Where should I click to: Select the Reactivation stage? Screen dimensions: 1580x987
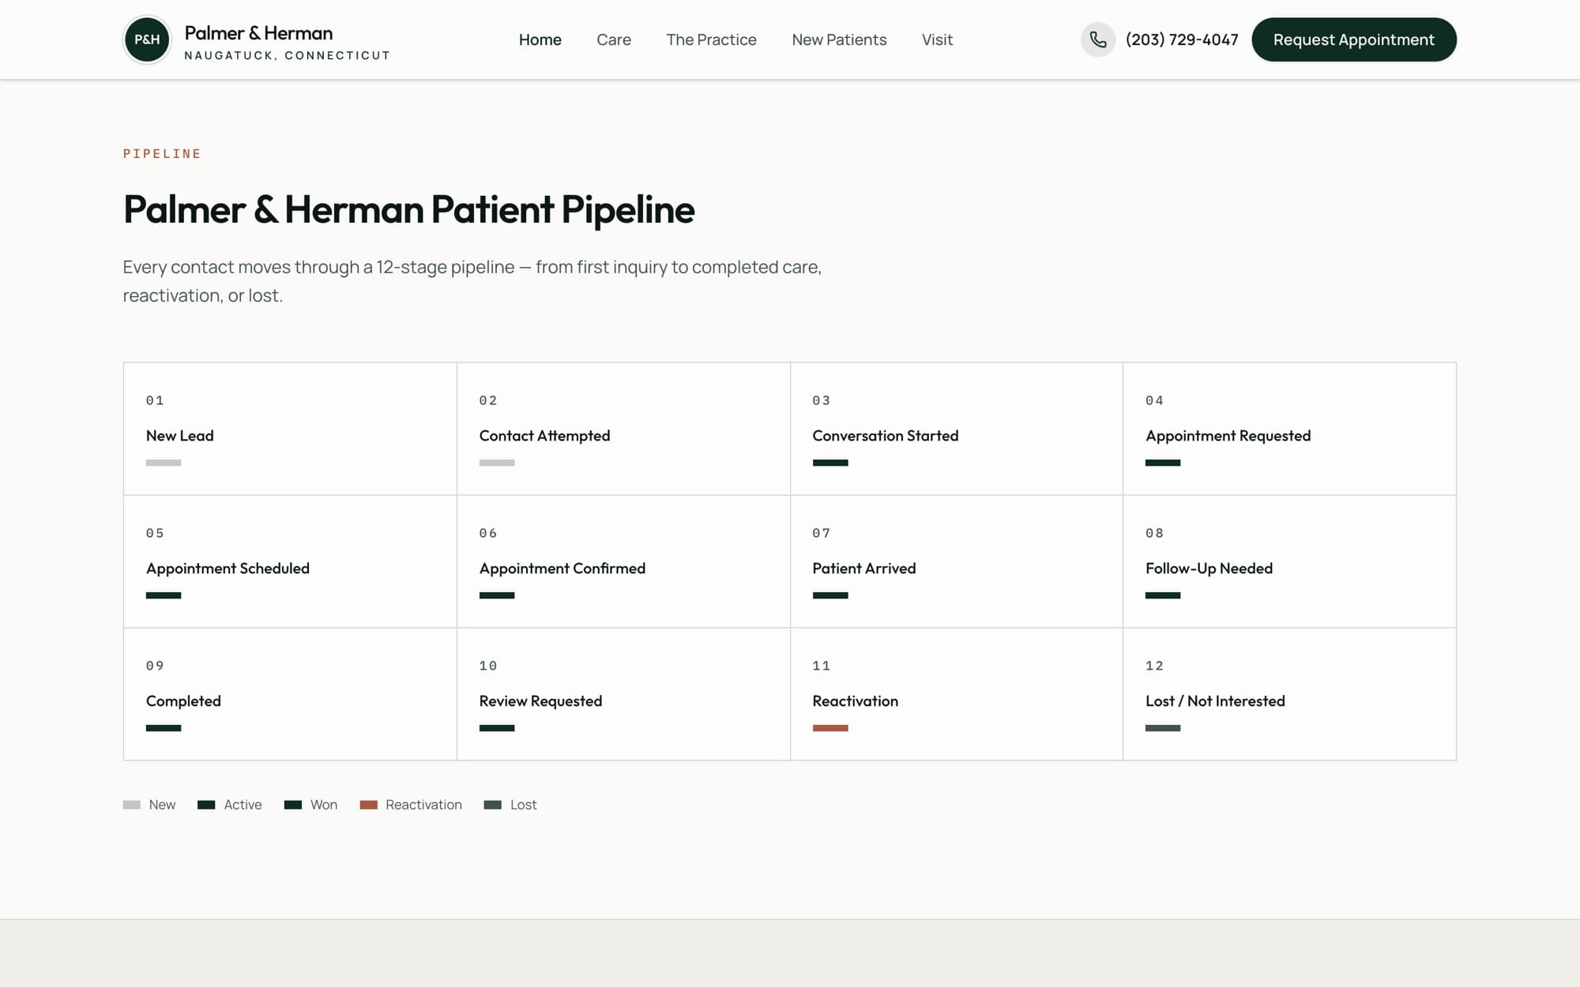957,694
